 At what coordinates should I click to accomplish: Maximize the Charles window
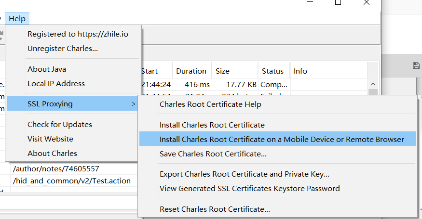coord(338,2)
